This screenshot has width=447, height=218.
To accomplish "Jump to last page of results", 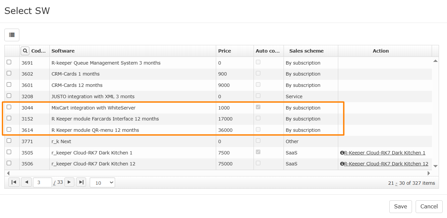I will click(81, 182).
